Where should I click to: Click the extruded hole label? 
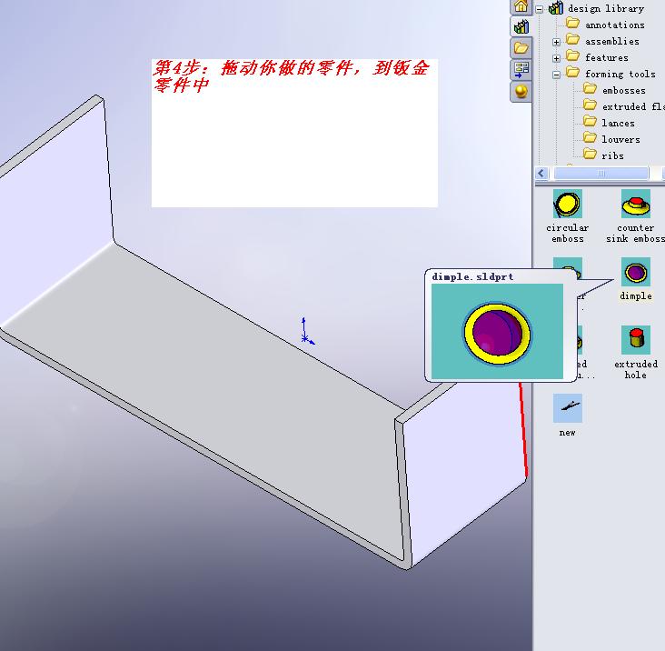635,369
